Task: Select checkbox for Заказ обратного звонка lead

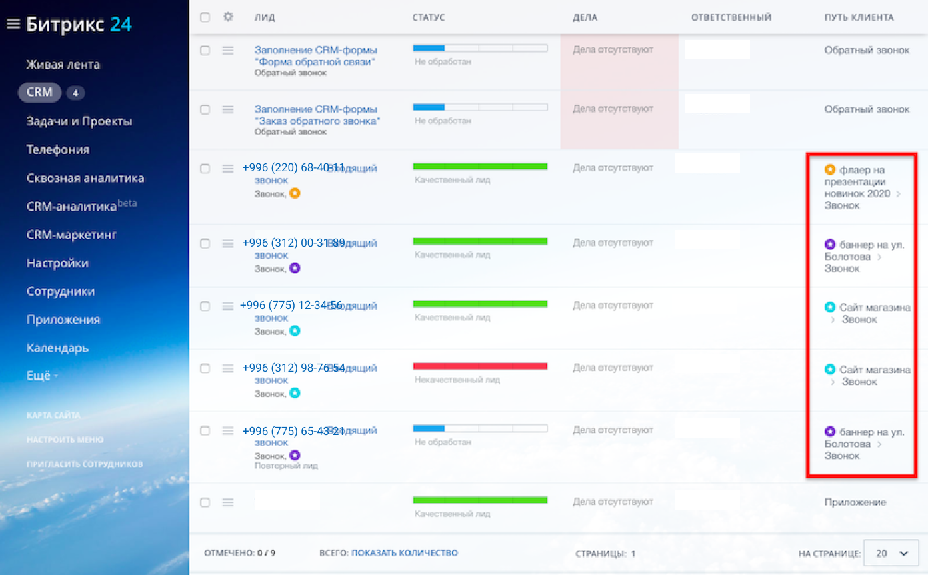Action: [205, 109]
